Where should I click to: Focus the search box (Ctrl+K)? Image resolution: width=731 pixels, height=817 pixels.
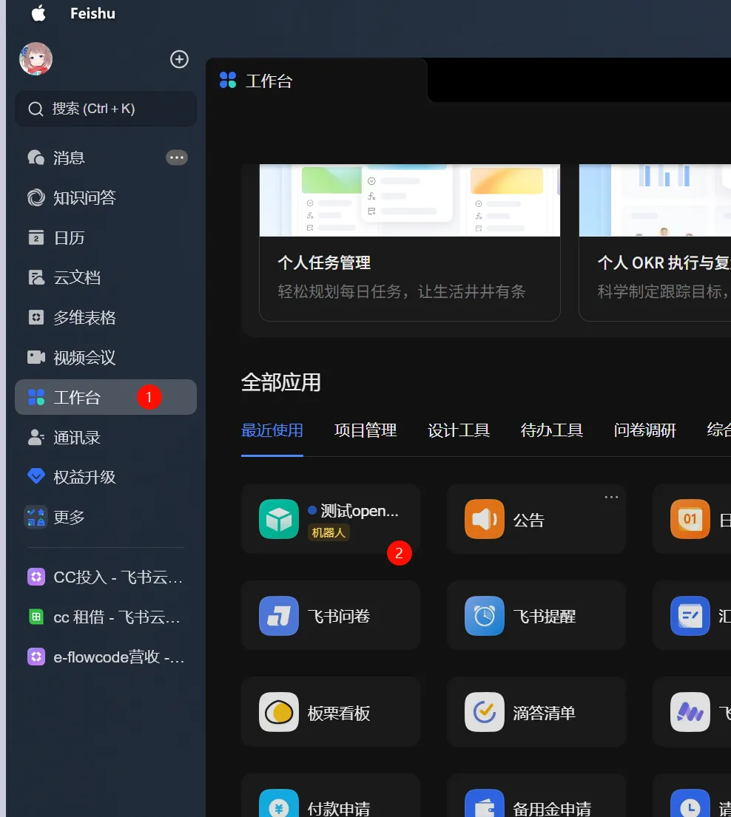(x=106, y=109)
